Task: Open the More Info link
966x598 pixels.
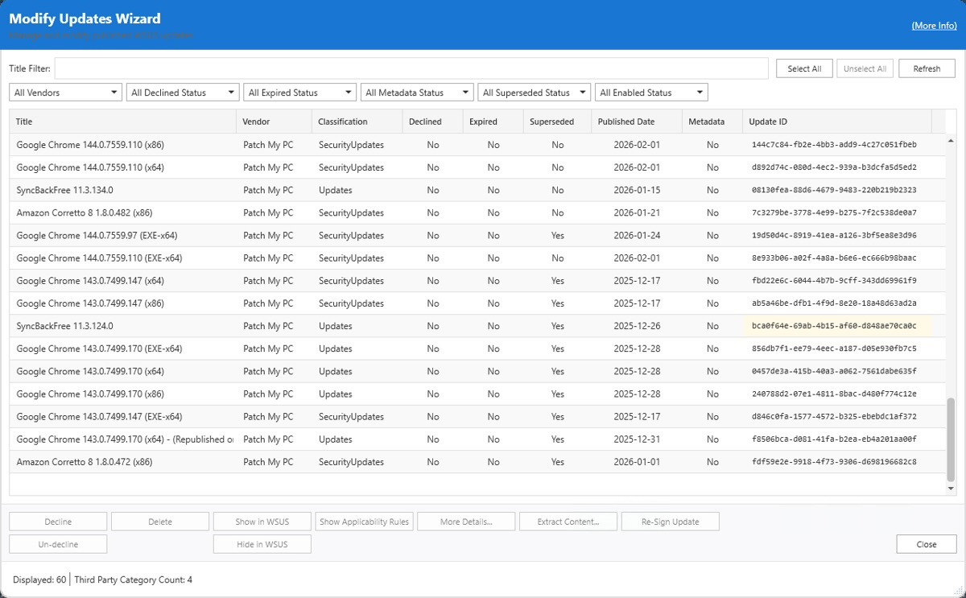Action: (x=934, y=26)
